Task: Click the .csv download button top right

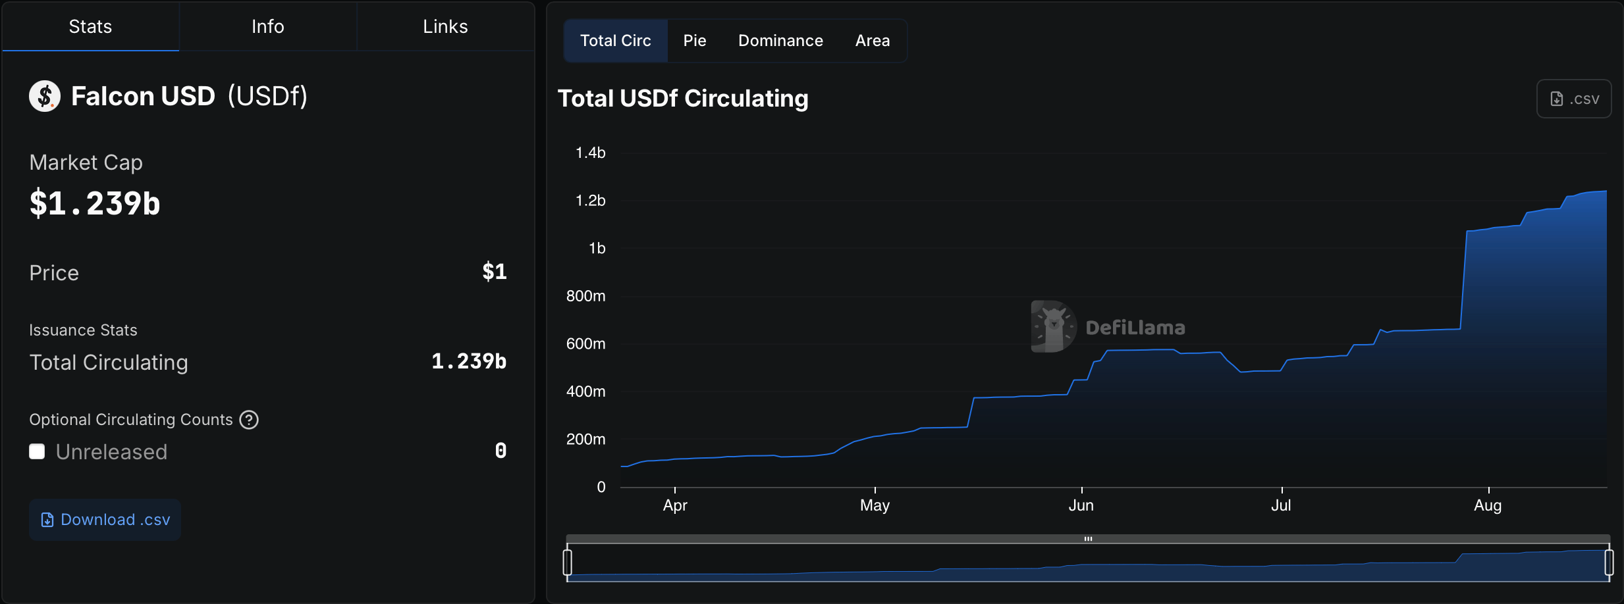Action: [x=1574, y=98]
